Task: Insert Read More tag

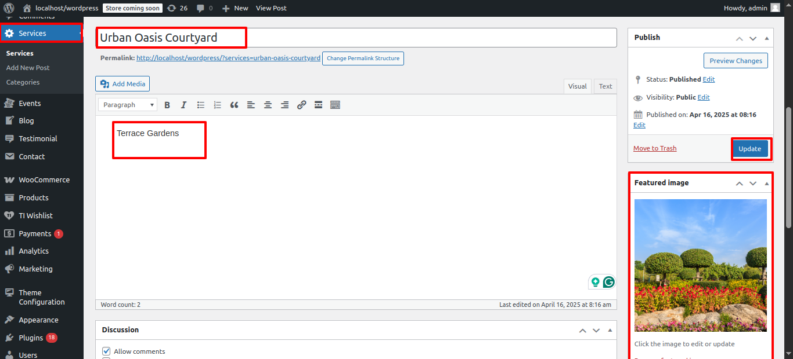Action: [x=318, y=105]
